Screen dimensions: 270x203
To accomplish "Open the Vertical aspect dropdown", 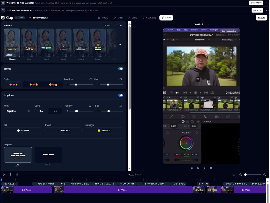I will [x=201, y=24].
